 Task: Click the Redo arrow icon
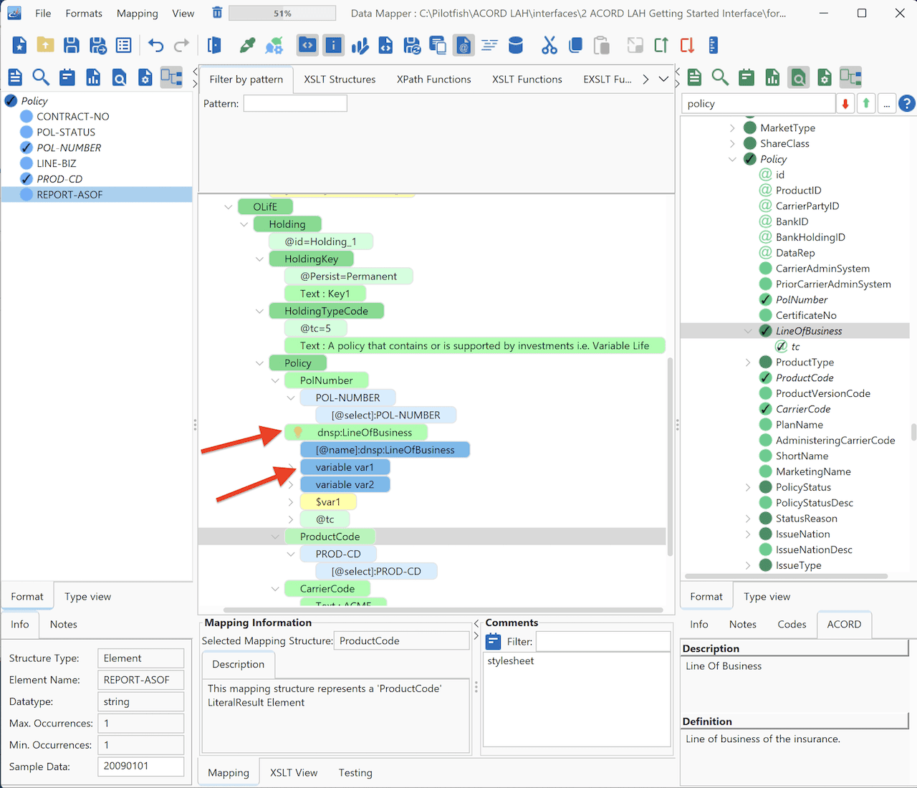[182, 45]
